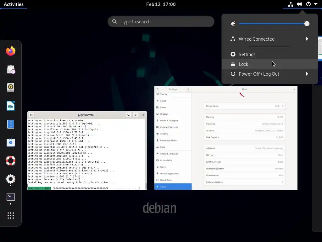This screenshot has height=242, width=322.
Task: Select Sharing in Settings sidebar
Action: (173, 94)
